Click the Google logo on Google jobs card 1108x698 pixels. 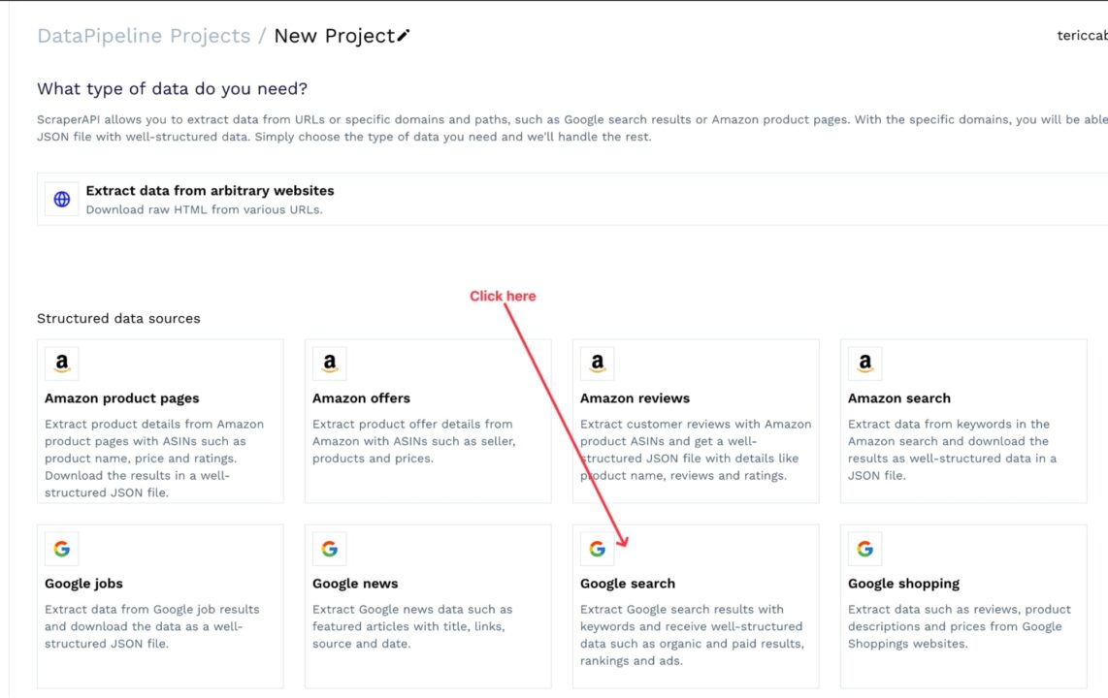point(62,549)
